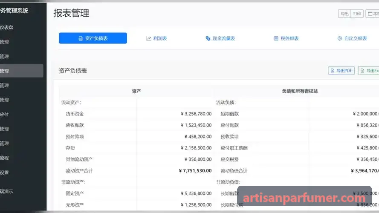Click the 流动负债: section heading
379x213 pixels.
point(226,102)
